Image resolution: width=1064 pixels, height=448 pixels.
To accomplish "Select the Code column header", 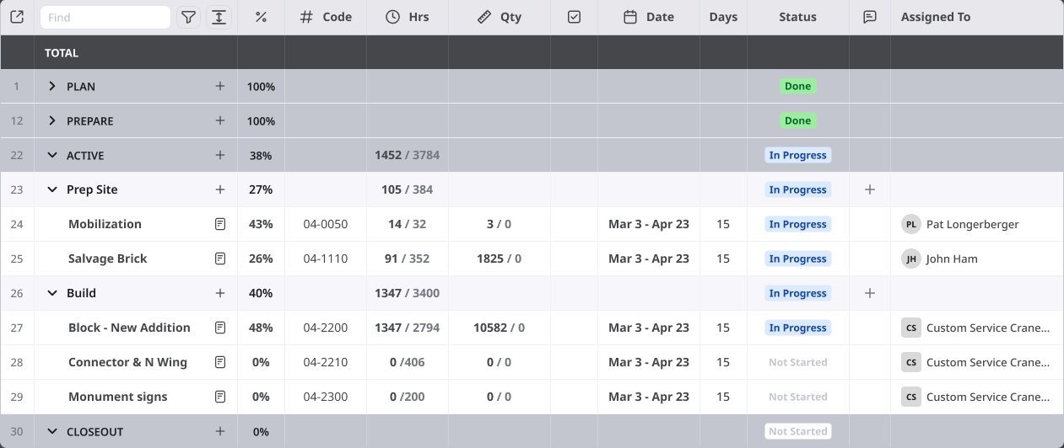I will pyautogui.click(x=326, y=17).
